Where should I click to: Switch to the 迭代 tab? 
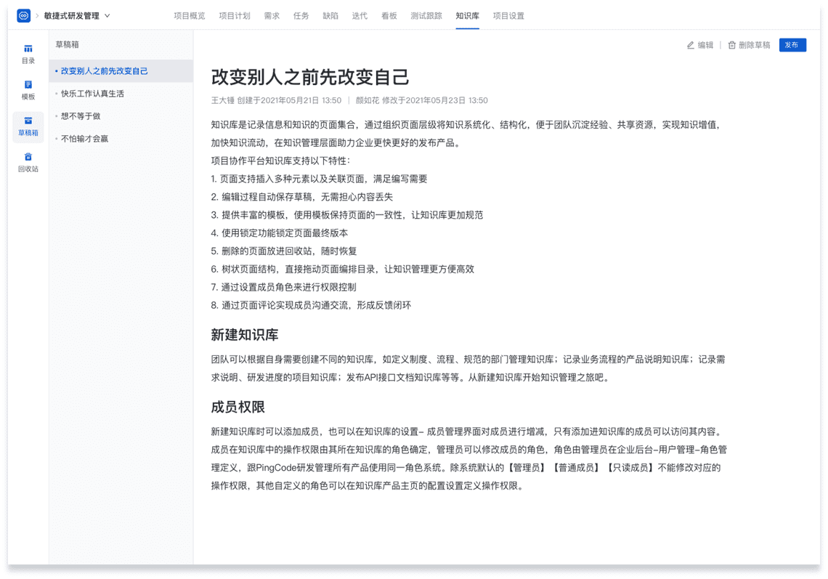pos(360,16)
